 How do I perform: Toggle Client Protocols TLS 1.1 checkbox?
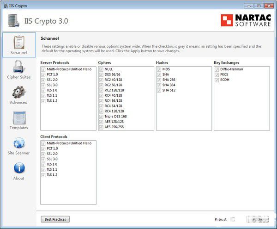tap(43, 170)
